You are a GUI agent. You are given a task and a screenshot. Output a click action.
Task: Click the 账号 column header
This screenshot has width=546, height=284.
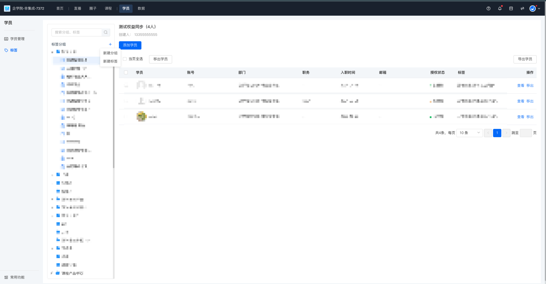[191, 73]
